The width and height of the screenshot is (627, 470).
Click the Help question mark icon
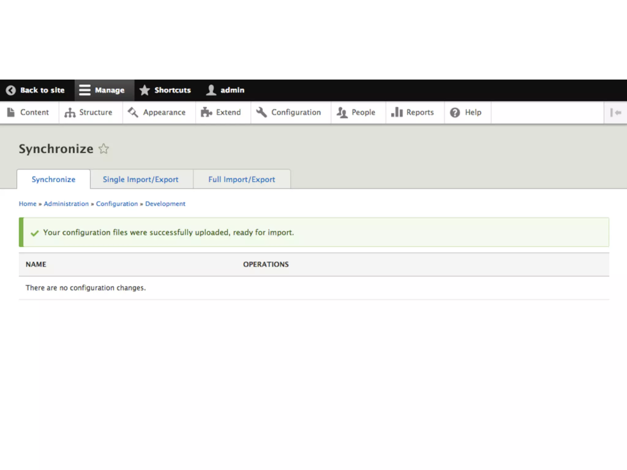pos(455,113)
